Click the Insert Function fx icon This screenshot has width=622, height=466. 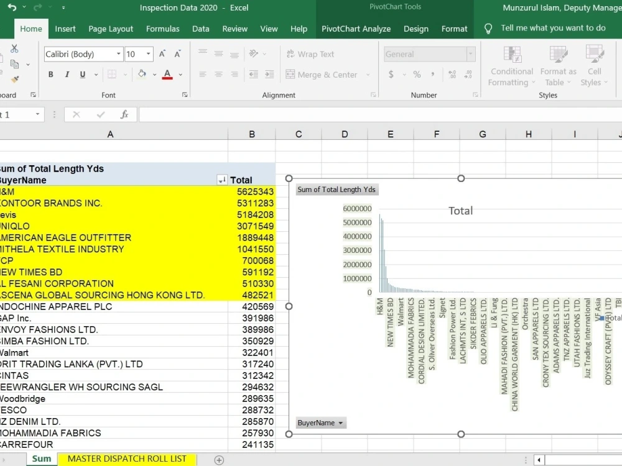click(124, 115)
